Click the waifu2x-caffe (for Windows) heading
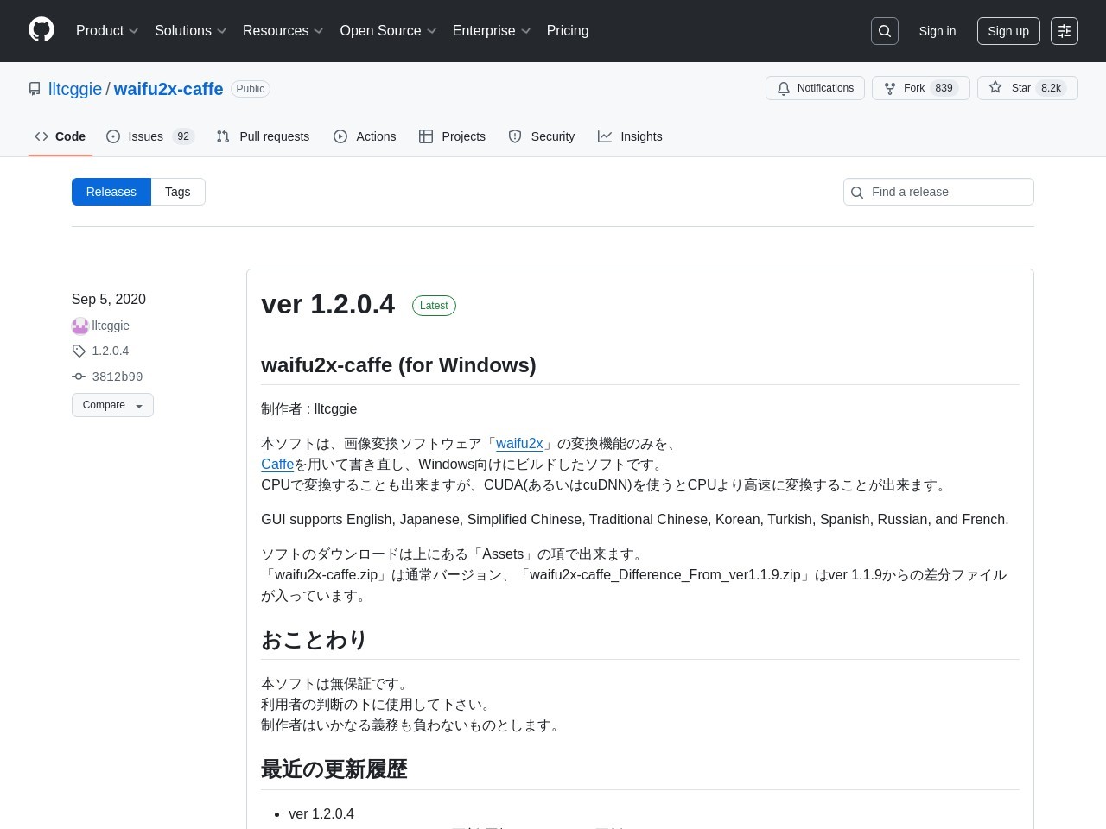This screenshot has width=1106, height=829. pyautogui.click(x=398, y=365)
